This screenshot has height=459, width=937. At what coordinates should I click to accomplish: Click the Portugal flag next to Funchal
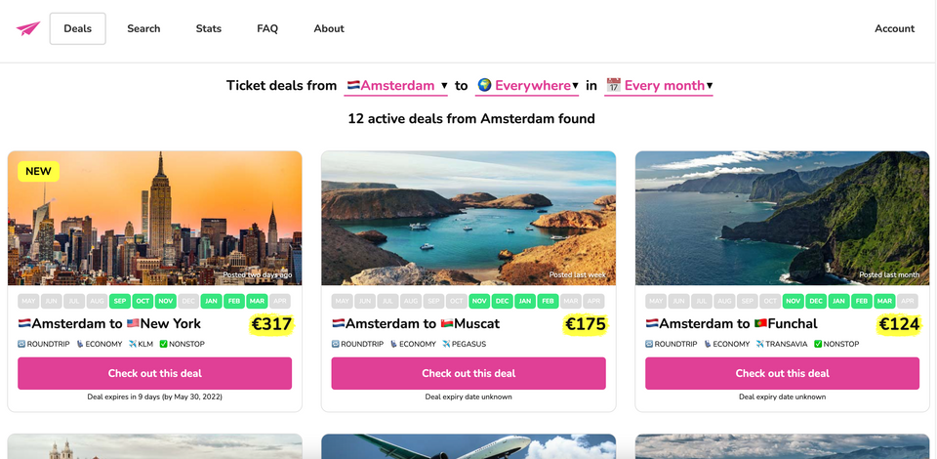click(x=760, y=324)
